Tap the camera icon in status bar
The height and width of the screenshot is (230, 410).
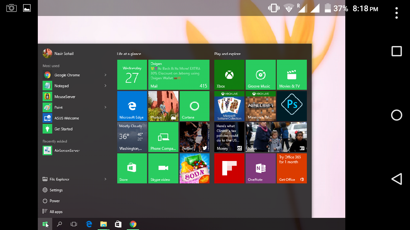[x=12, y=8]
